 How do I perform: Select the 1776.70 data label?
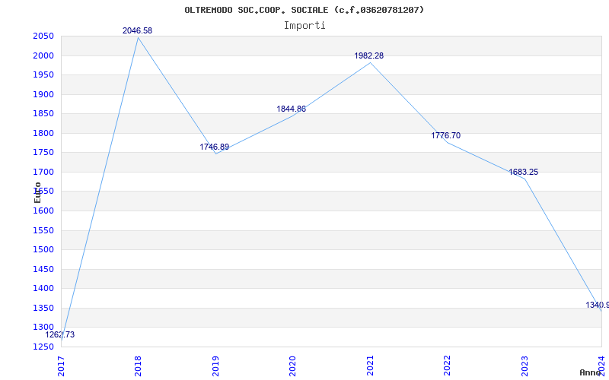pos(446,136)
